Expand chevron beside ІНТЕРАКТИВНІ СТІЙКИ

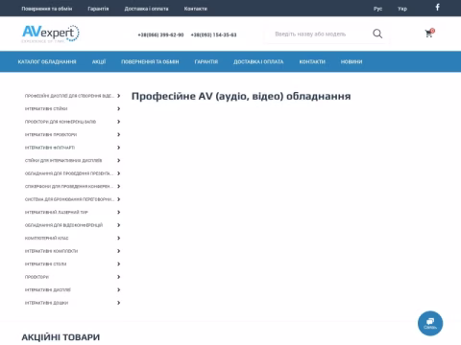click(x=119, y=108)
